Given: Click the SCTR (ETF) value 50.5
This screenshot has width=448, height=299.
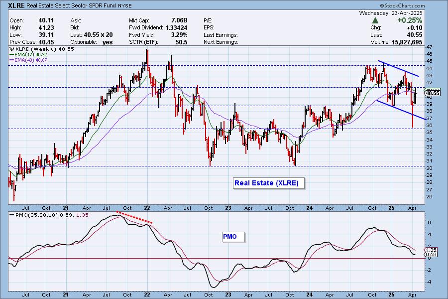Looking at the screenshot, I should point(182,42).
